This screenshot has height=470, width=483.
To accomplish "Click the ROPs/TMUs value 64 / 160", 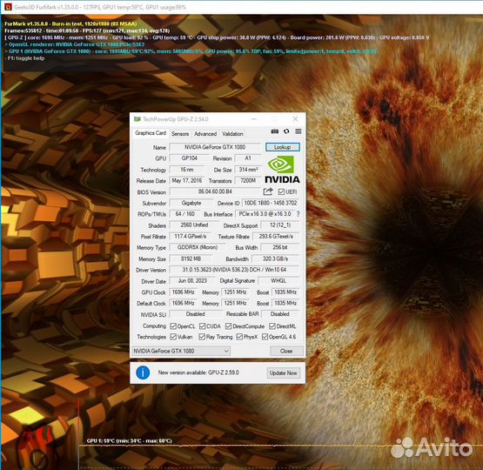I will coord(184,214).
